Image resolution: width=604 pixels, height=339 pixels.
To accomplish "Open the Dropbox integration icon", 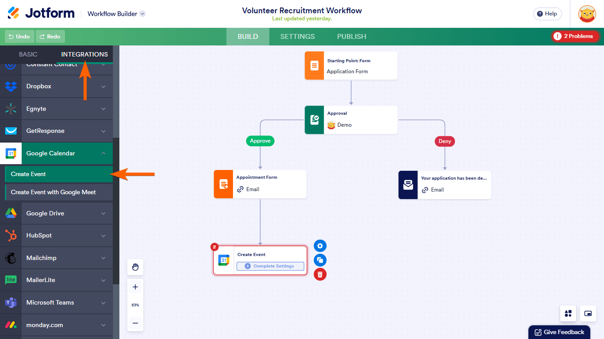I will point(11,87).
